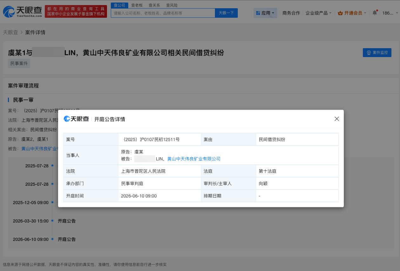Viewport: 400px width, 271px height.
Task: Open the 186... account menu
Action: coord(390,13)
